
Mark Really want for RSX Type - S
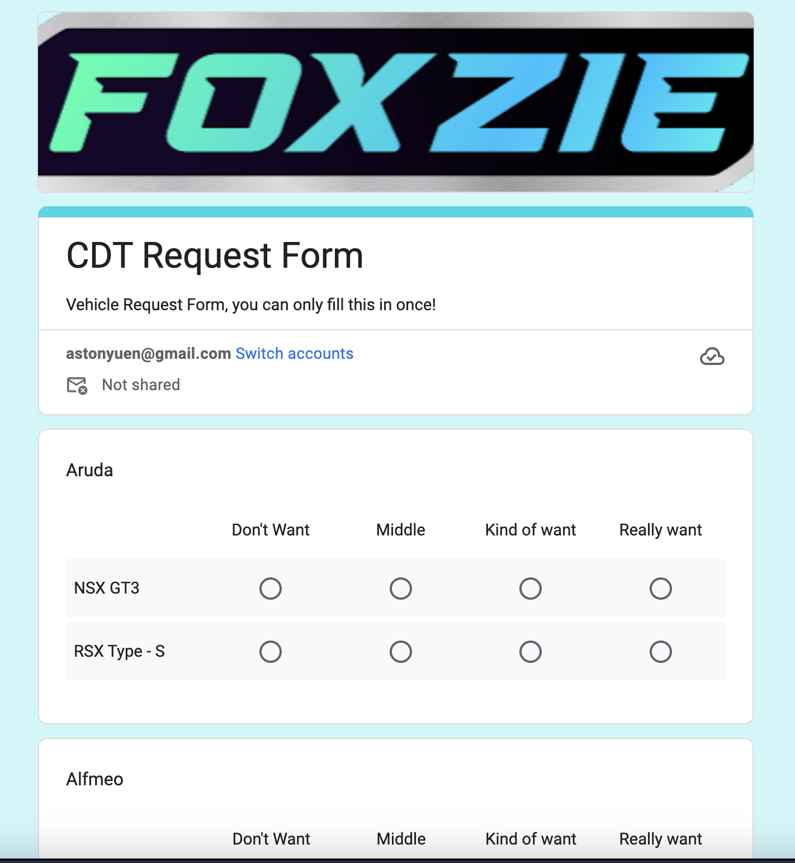[660, 652]
